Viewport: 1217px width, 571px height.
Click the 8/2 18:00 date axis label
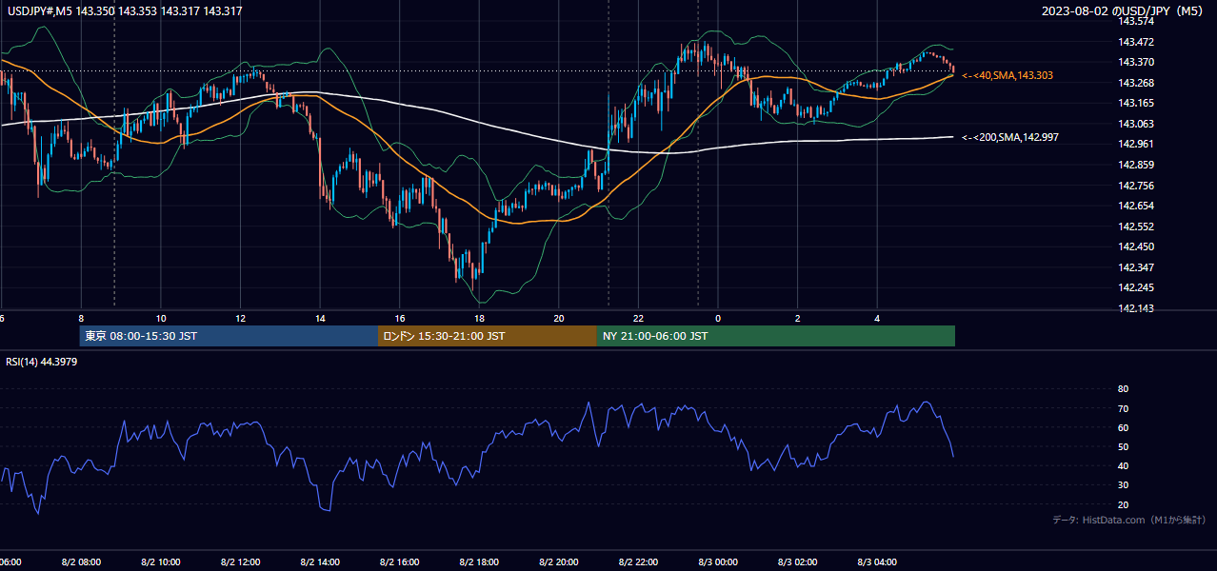coord(480,562)
